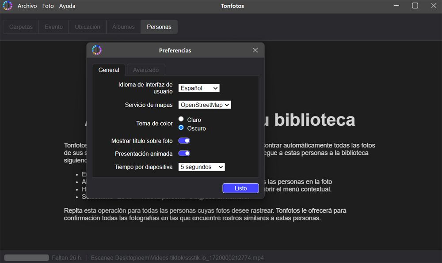Viewport: 442px width, 263px height.
Task: Open the interface language dropdown
Action: [199, 88]
